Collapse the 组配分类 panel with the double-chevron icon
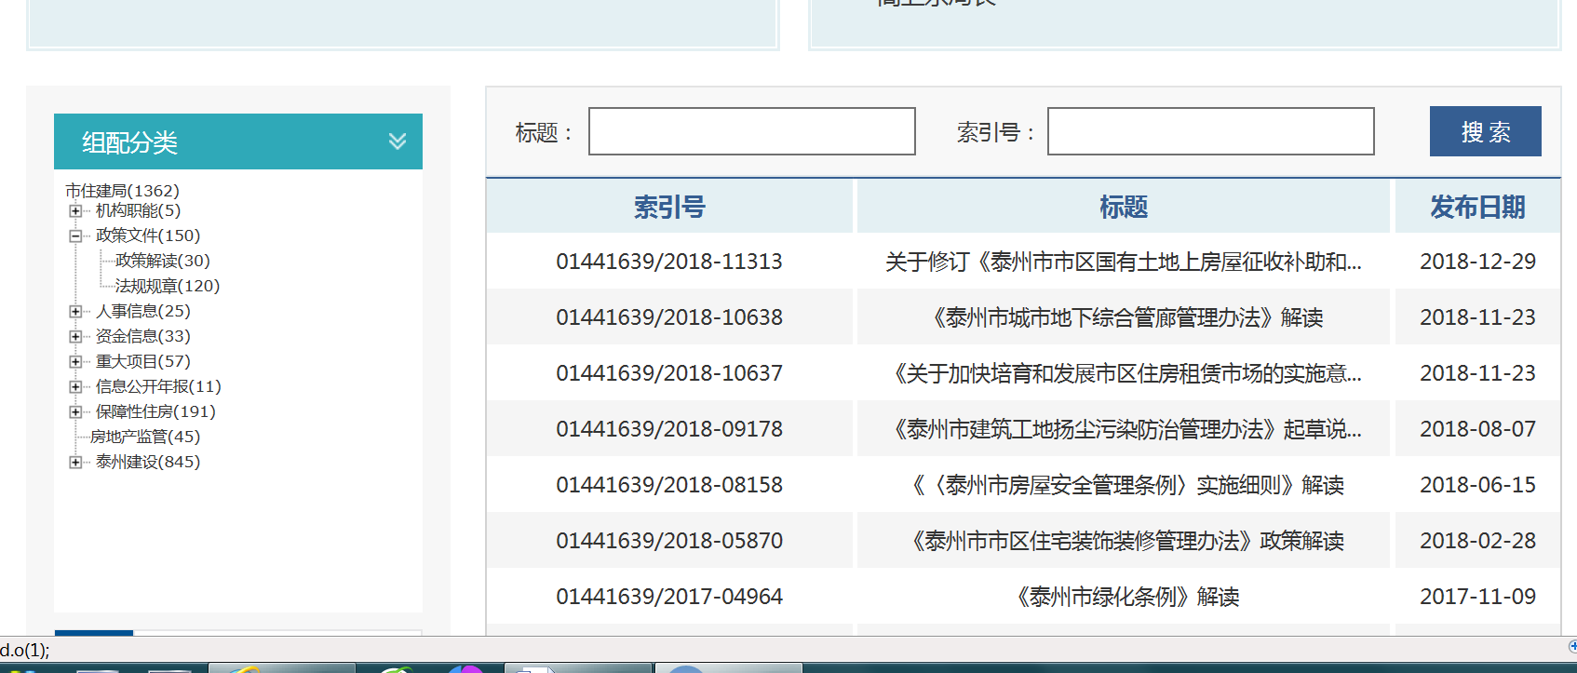The width and height of the screenshot is (1577, 673). click(x=398, y=141)
